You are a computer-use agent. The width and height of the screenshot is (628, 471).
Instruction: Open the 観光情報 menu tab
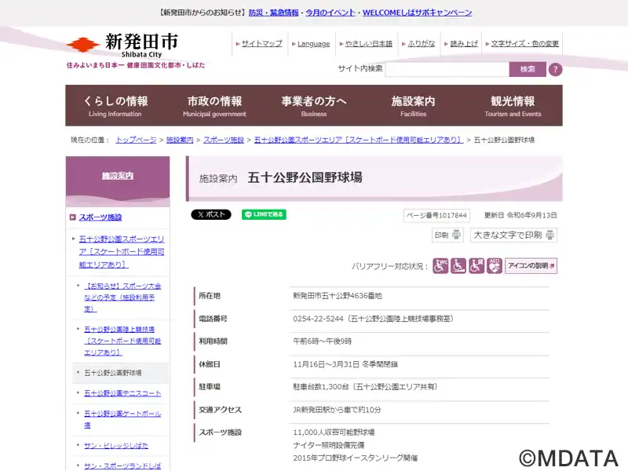click(513, 106)
